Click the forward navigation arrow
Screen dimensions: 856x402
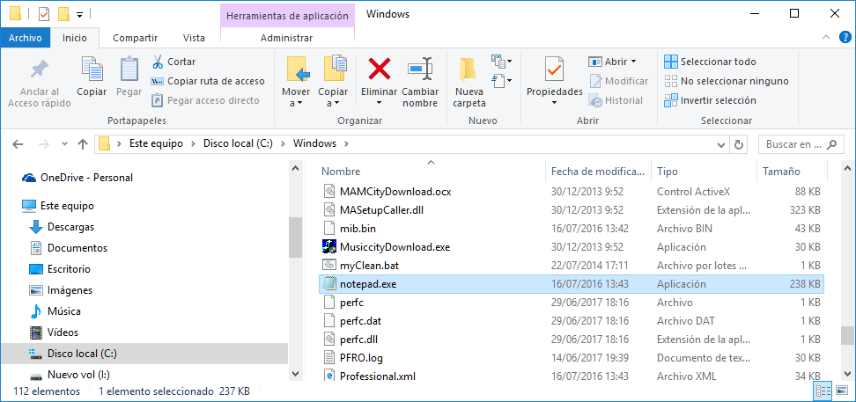tap(45, 144)
